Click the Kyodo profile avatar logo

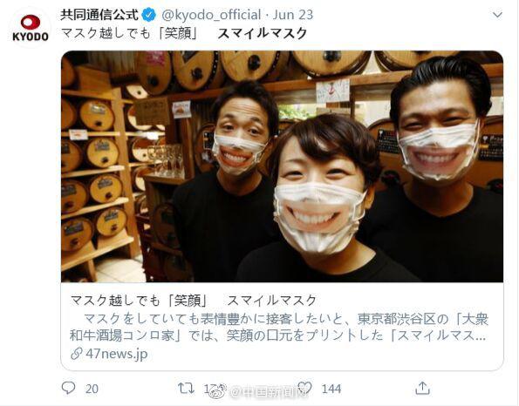[x=31, y=28]
